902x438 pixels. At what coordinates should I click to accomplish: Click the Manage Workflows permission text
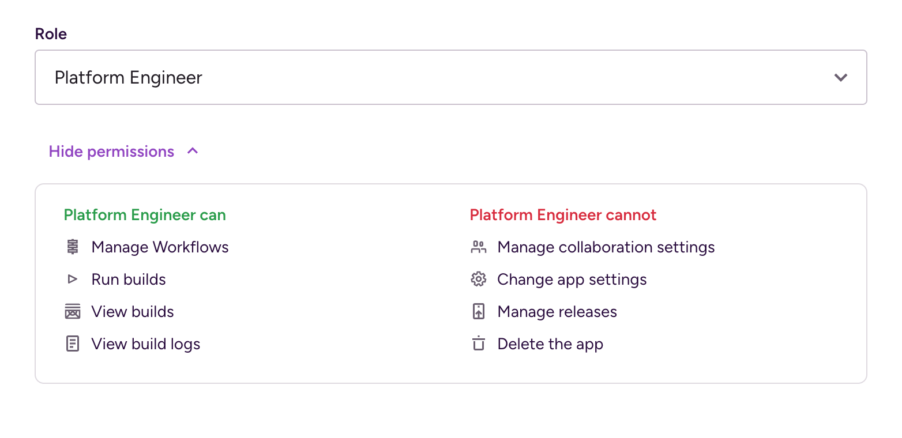[160, 247]
